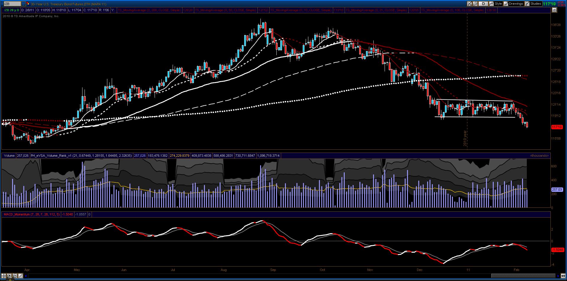Zoom in with the magnifier plus icon
Screen dimensions: 567x281
tap(9, 276)
